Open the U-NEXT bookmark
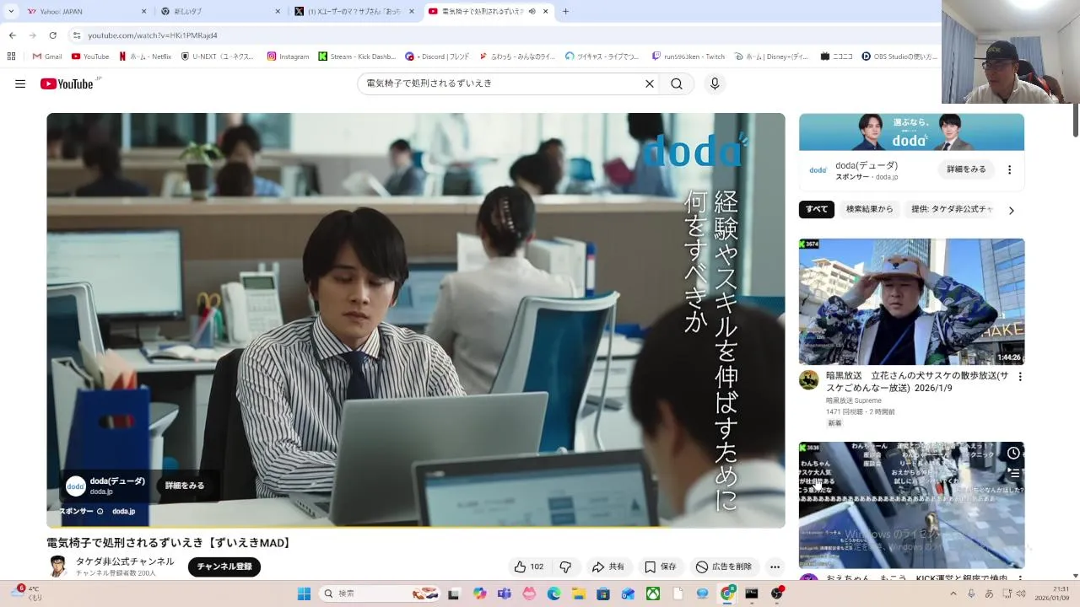 [219, 56]
